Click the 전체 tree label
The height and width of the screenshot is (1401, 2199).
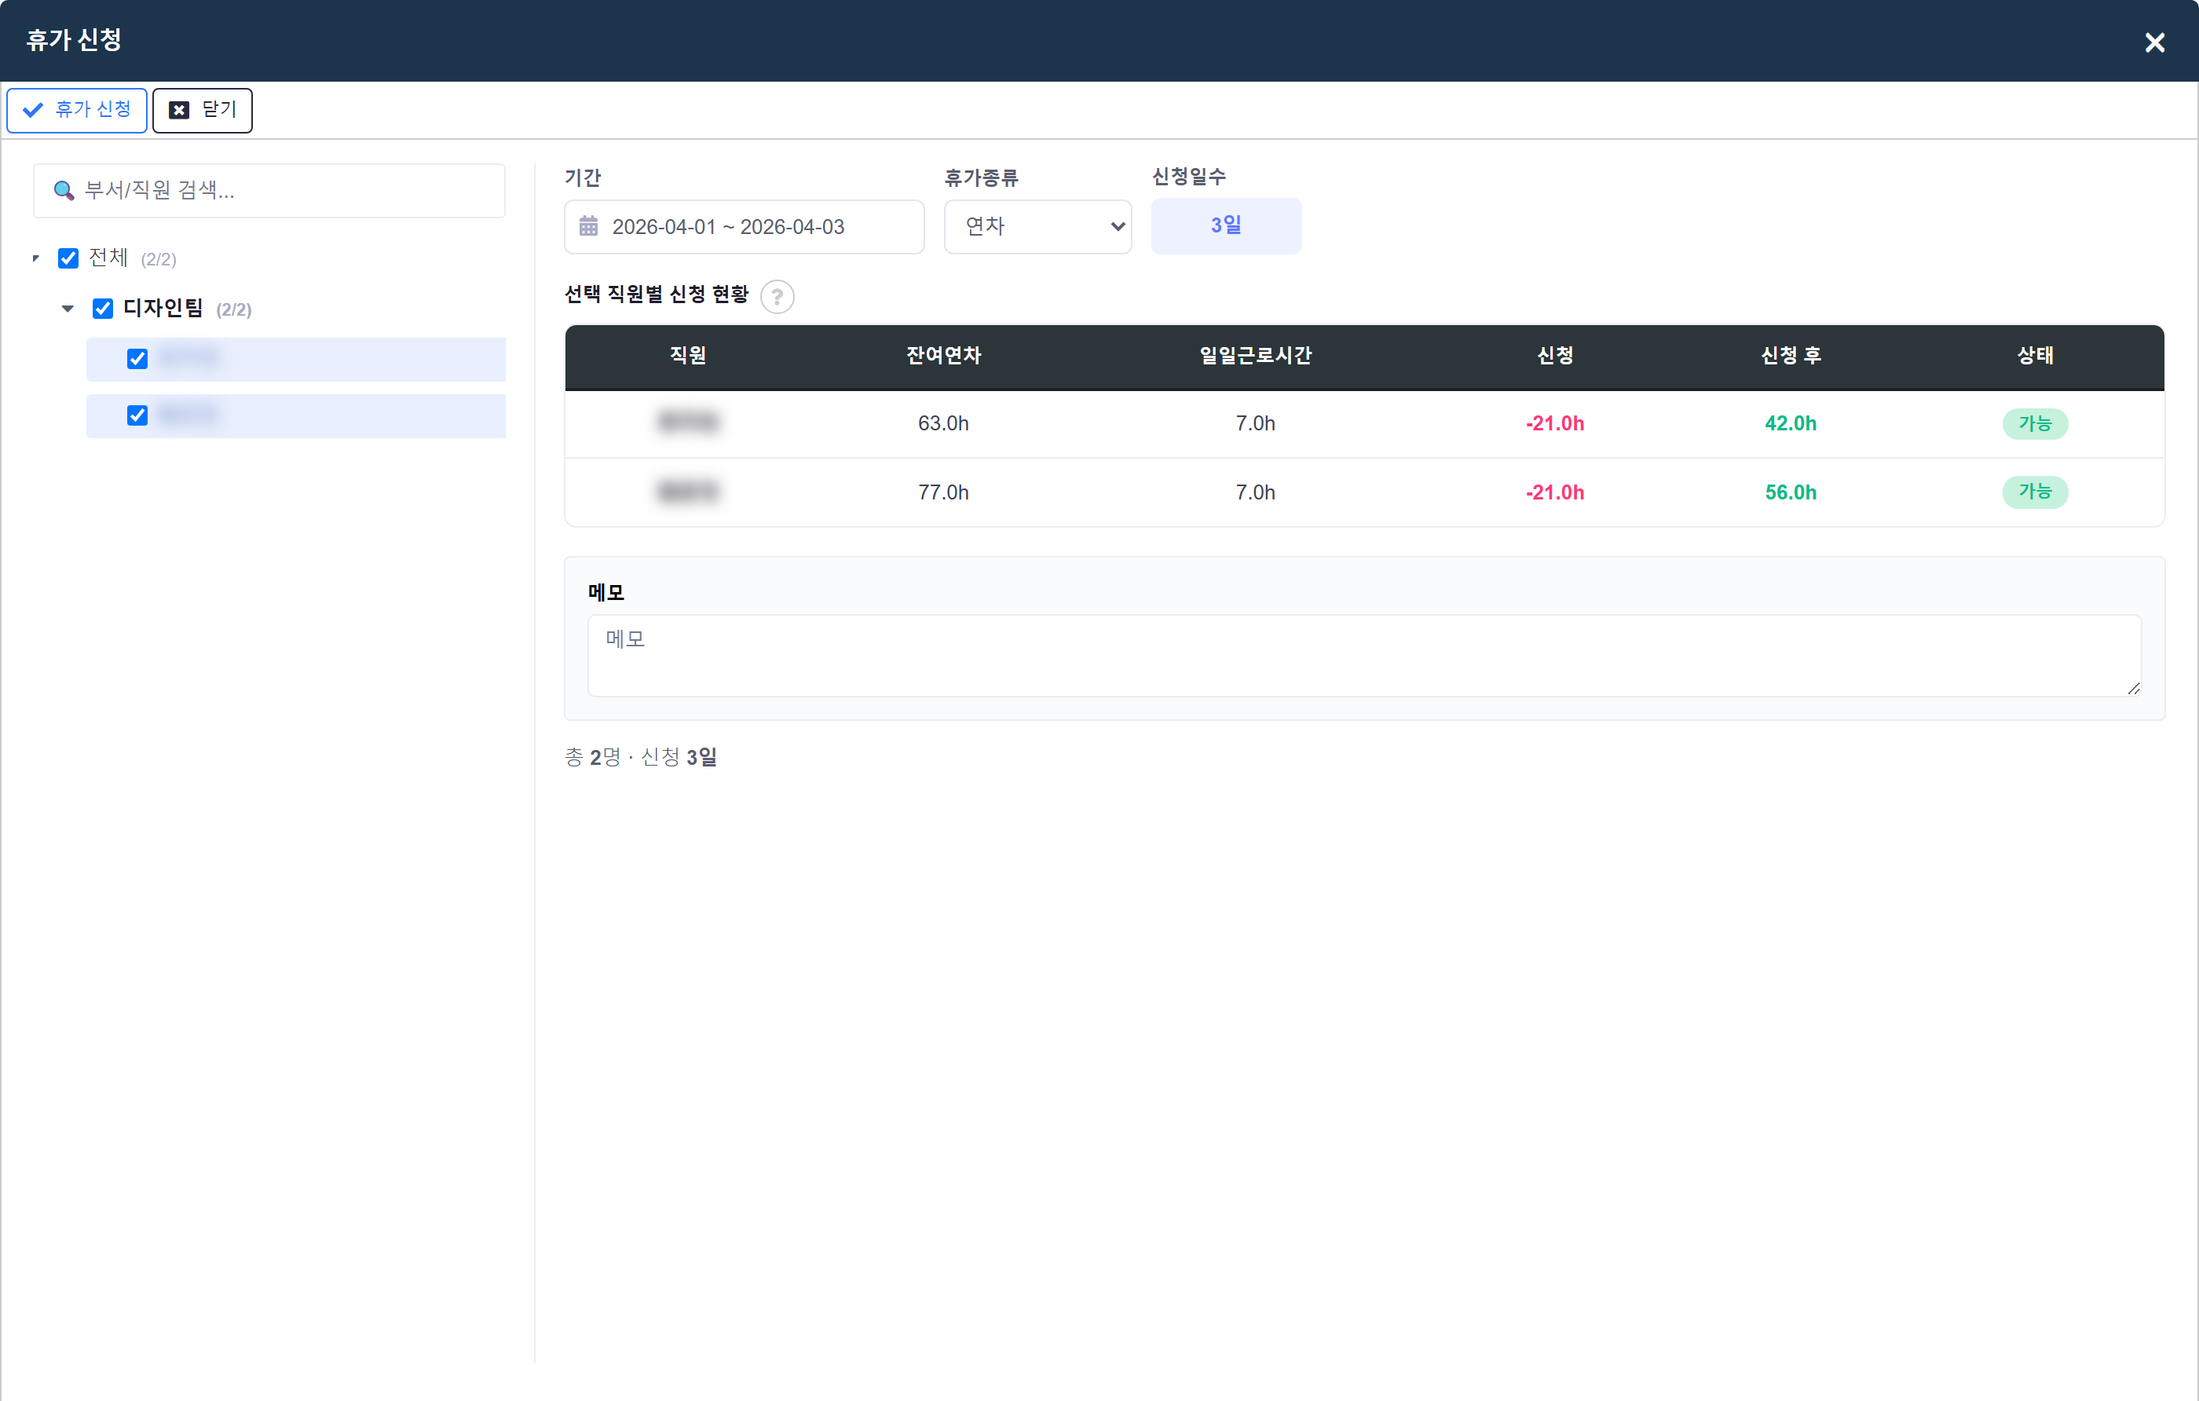tap(108, 258)
